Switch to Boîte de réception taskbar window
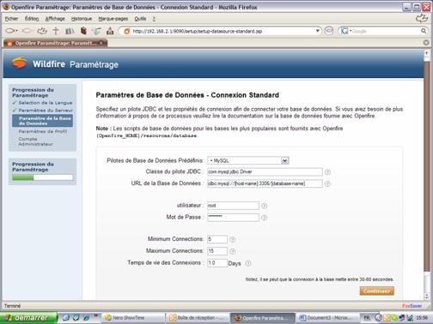Viewport: 433px width, 324px height. 198,318
